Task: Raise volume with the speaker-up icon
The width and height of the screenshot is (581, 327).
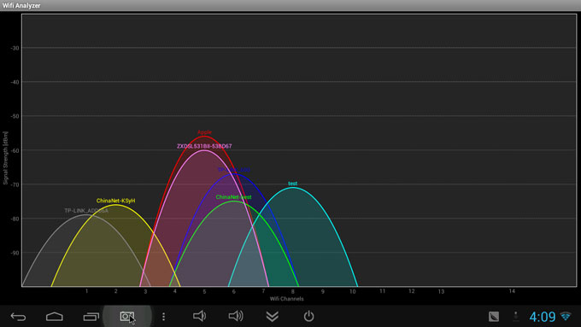Action: tap(236, 316)
